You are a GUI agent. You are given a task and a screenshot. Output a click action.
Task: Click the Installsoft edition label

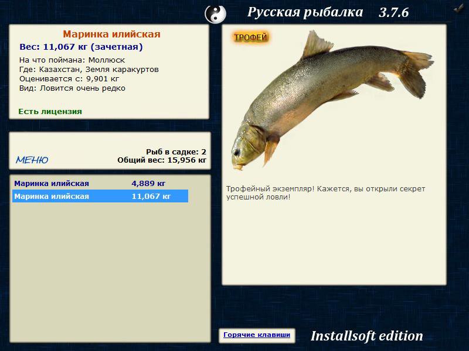367,336
